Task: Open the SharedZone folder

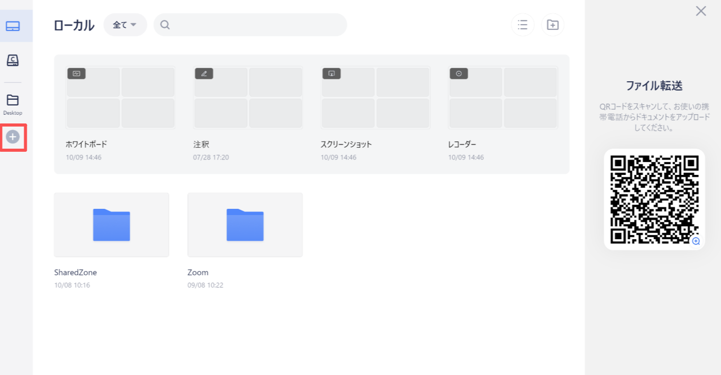Action: [x=112, y=225]
